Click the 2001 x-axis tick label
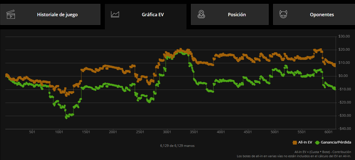355x160 pixels. [x=113, y=132]
